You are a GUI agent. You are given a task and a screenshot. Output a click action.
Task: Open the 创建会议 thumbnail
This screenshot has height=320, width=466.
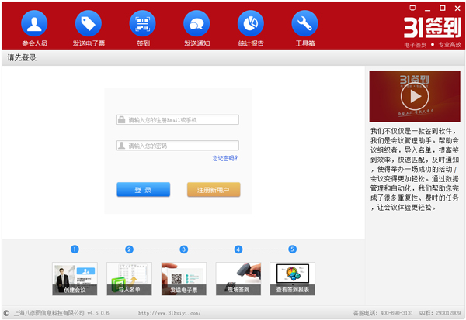point(75,278)
